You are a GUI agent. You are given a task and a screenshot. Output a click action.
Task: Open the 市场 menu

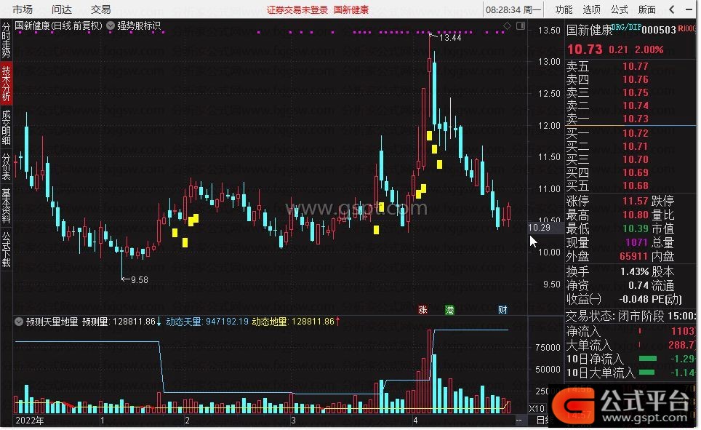[x=23, y=9]
